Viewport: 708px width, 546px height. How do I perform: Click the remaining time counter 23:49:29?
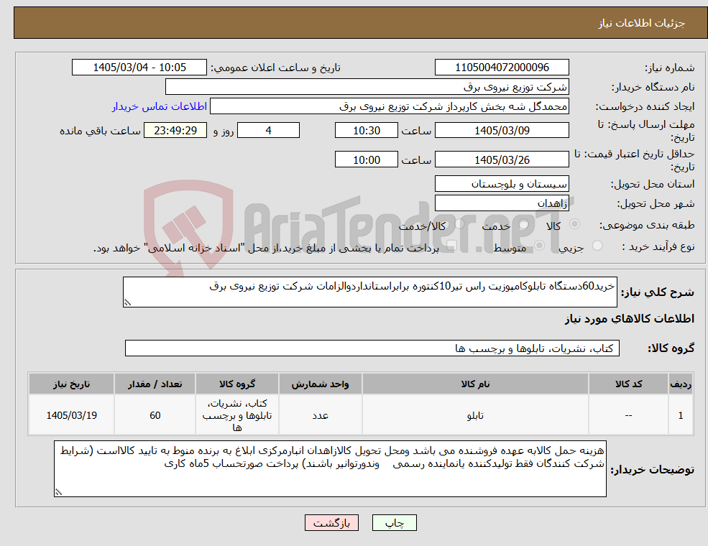175,131
